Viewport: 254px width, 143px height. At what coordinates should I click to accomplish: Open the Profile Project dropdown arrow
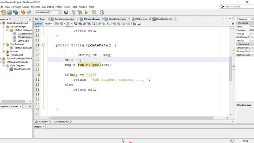106,12
